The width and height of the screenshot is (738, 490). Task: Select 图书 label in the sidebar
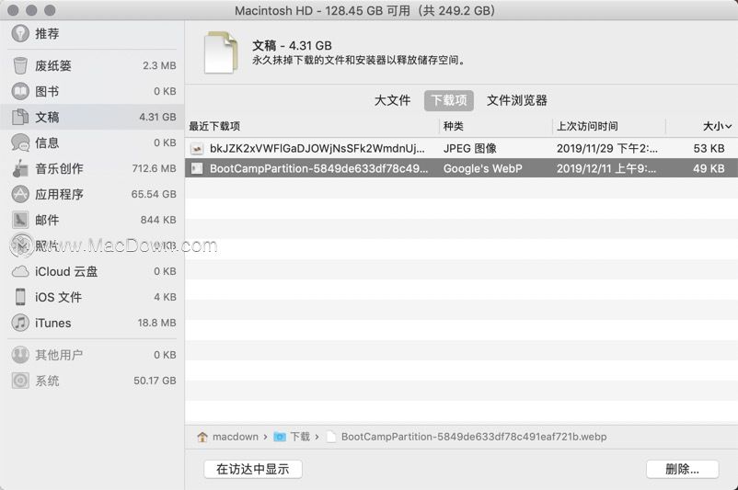click(47, 91)
